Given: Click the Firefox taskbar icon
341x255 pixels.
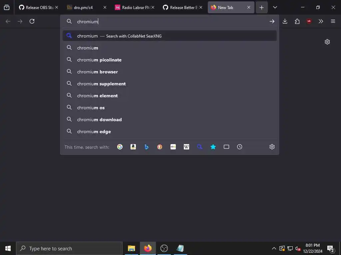Looking at the screenshot, I should pyautogui.click(x=148, y=248).
